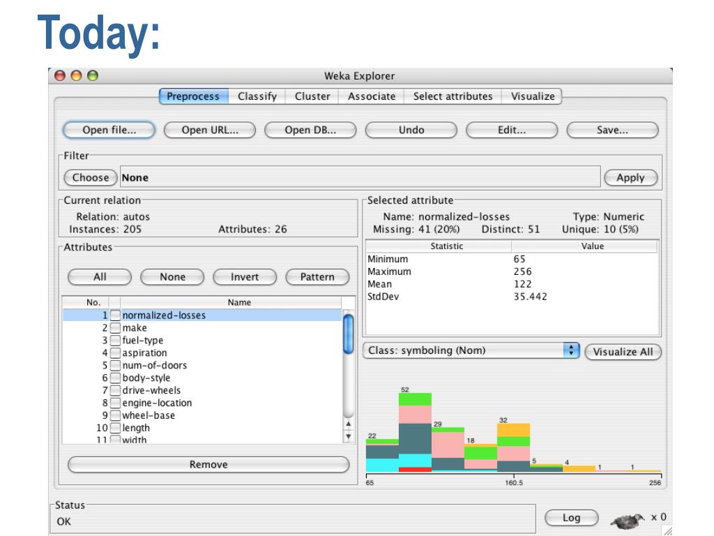The image size is (714, 536).
Task: Click the Open URL... button
Action: tap(210, 130)
